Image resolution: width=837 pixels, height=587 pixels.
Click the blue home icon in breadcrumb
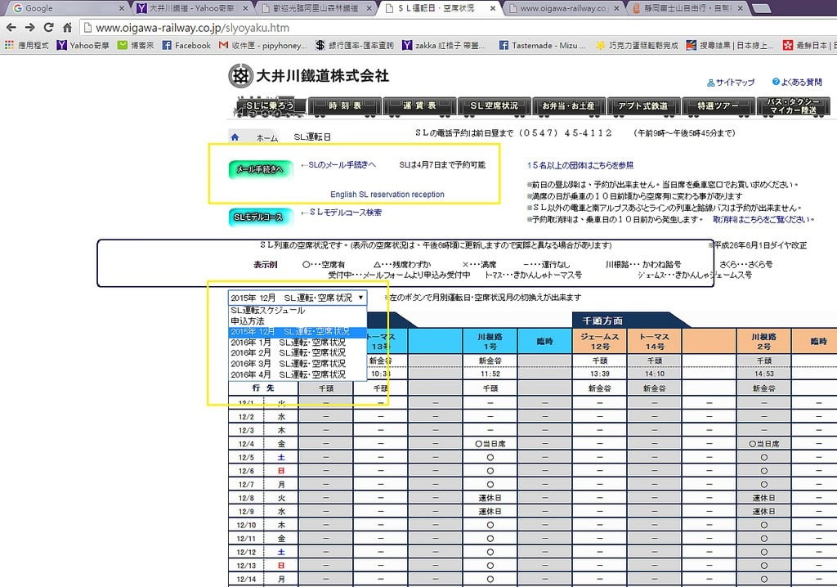point(235,137)
